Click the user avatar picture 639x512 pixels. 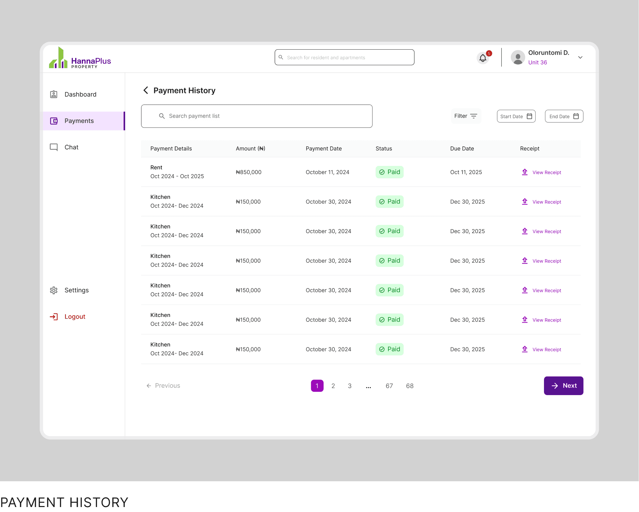(x=518, y=57)
